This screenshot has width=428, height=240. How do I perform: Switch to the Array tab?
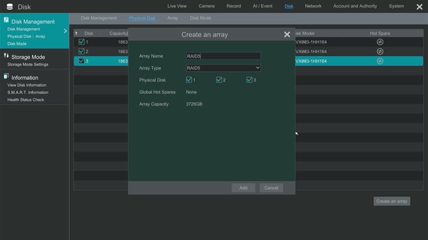[172, 18]
